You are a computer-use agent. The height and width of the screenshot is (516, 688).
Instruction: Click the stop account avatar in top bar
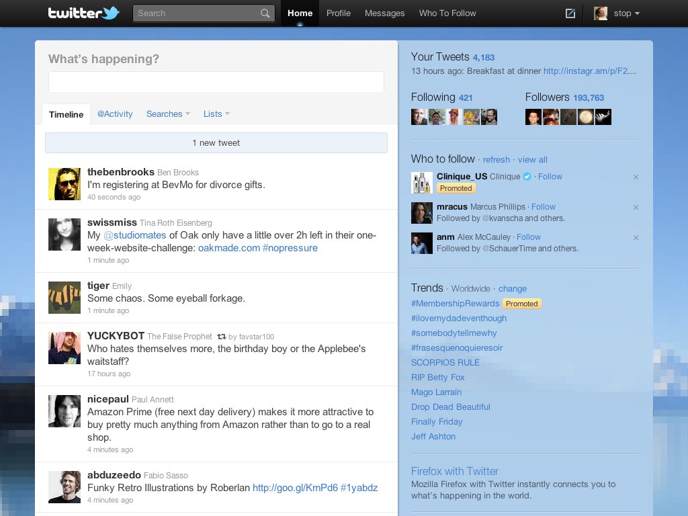601,13
